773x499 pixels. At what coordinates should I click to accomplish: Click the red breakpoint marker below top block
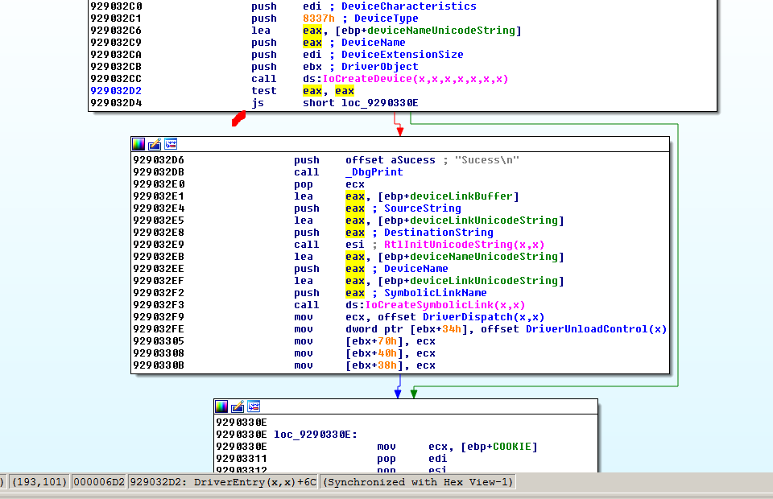coord(238,119)
